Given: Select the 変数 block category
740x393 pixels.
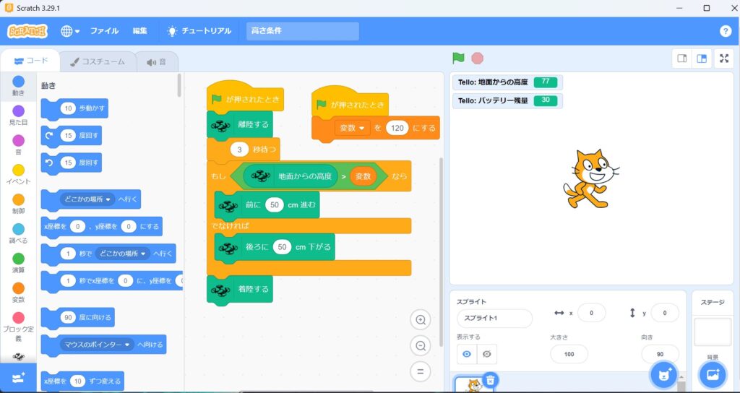Looking at the screenshot, I should pos(18,293).
